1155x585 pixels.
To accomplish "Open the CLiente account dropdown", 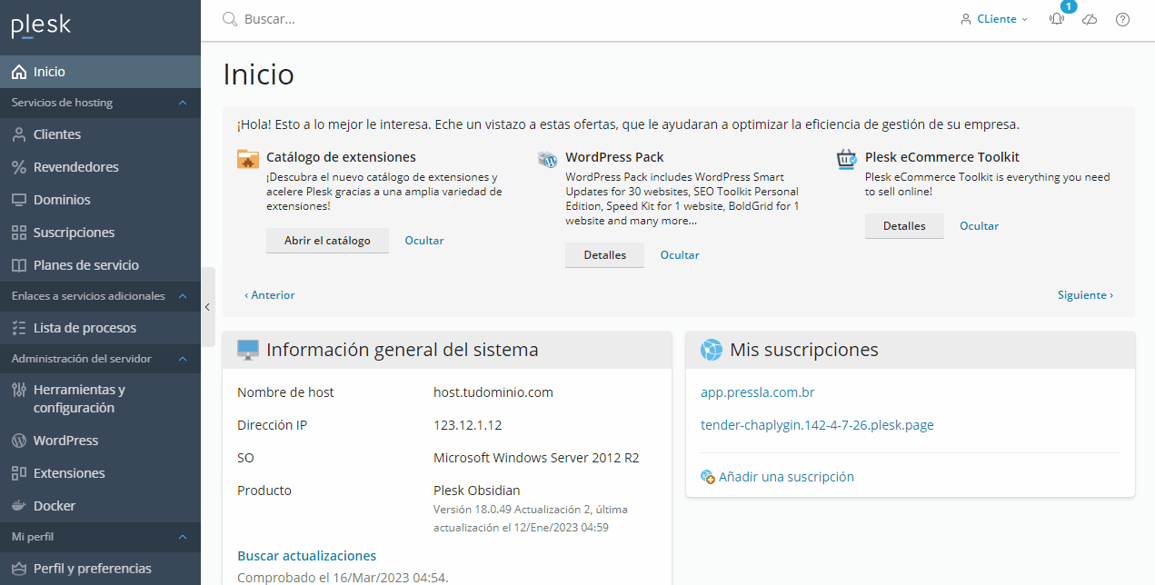I will pos(994,19).
